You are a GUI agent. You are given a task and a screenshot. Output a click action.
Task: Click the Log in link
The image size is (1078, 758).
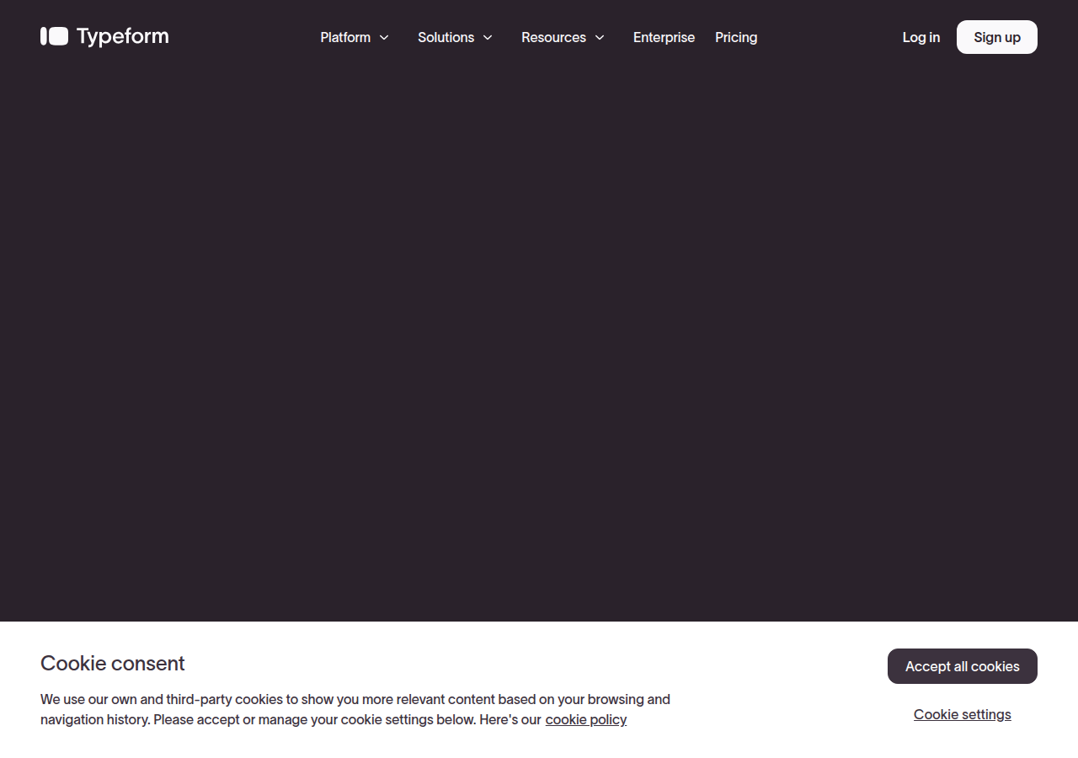[x=921, y=37]
